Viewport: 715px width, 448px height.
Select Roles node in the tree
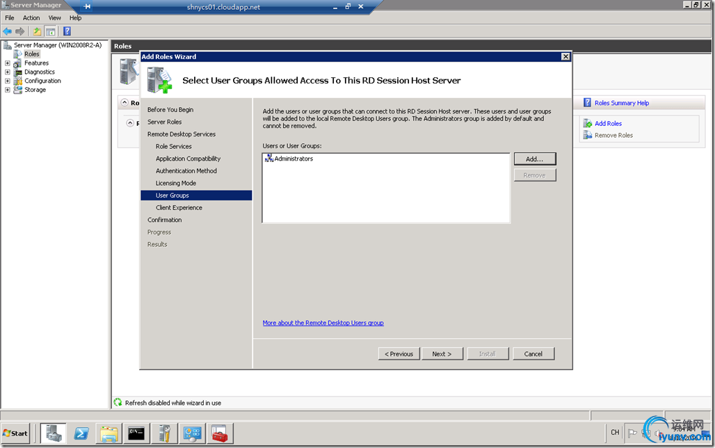[32, 54]
